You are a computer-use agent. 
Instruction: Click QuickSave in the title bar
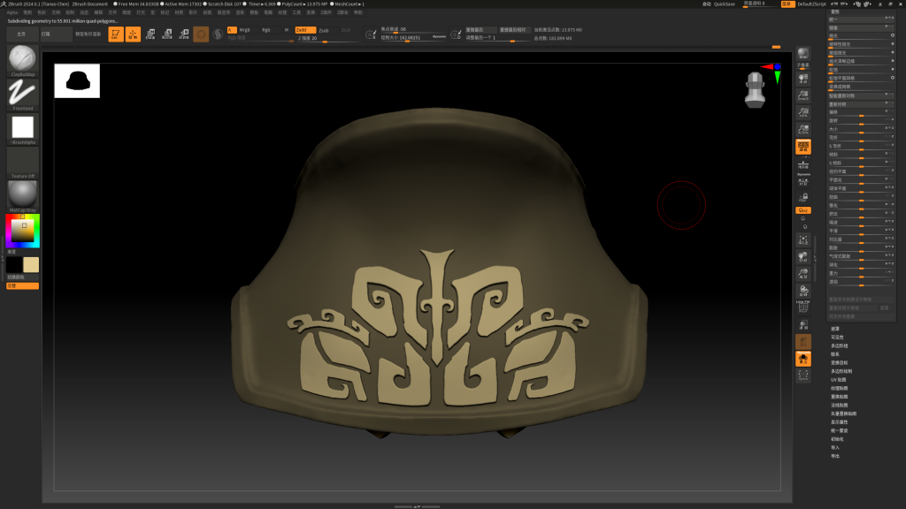pos(724,4)
